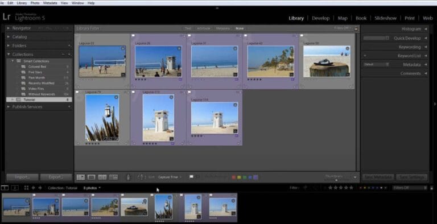Expand the Navigator panel
This screenshot has height=224, width=437.
(x=9, y=28)
